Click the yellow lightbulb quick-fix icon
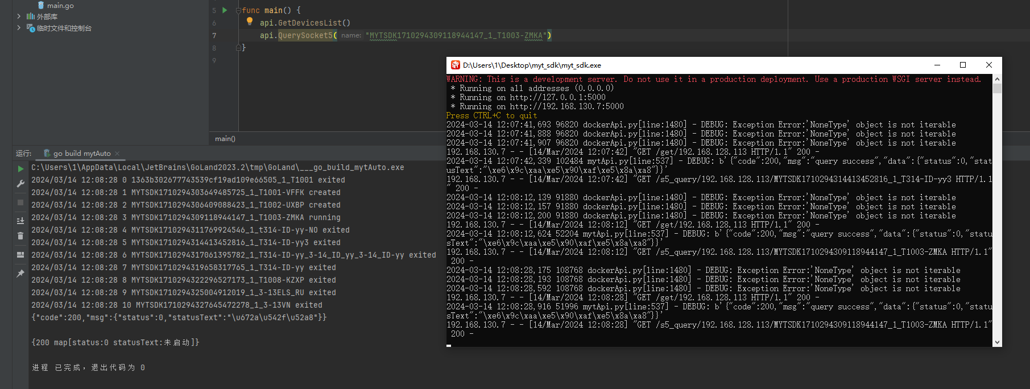1030x389 pixels. pos(249,22)
